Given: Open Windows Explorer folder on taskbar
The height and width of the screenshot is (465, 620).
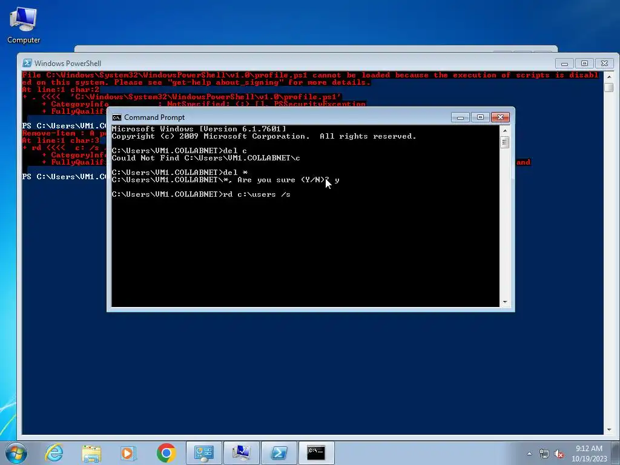Looking at the screenshot, I should pyautogui.click(x=91, y=453).
